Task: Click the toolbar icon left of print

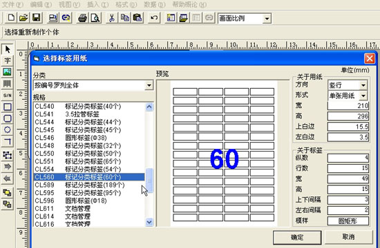Action: click(x=66, y=18)
